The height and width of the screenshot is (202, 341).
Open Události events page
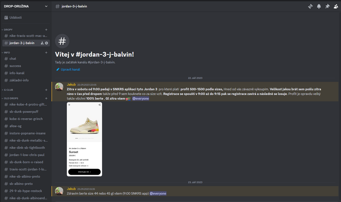pyautogui.click(x=15, y=18)
